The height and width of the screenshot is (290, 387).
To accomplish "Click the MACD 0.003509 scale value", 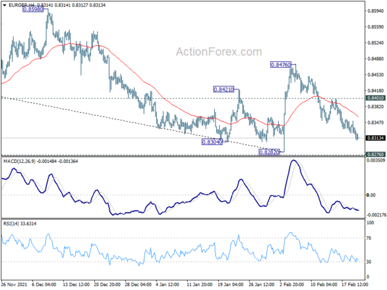I will click(x=376, y=160).
